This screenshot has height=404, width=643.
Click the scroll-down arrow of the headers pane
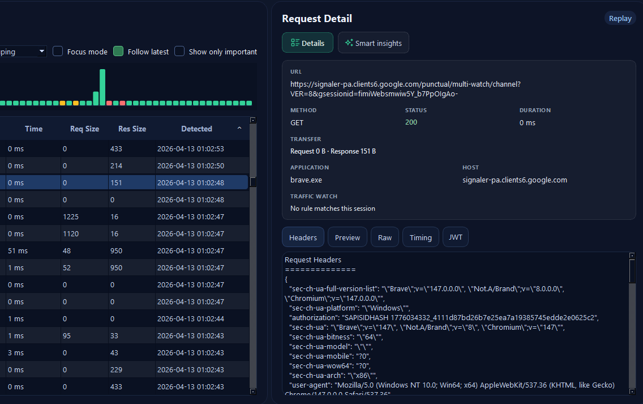click(632, 392)
